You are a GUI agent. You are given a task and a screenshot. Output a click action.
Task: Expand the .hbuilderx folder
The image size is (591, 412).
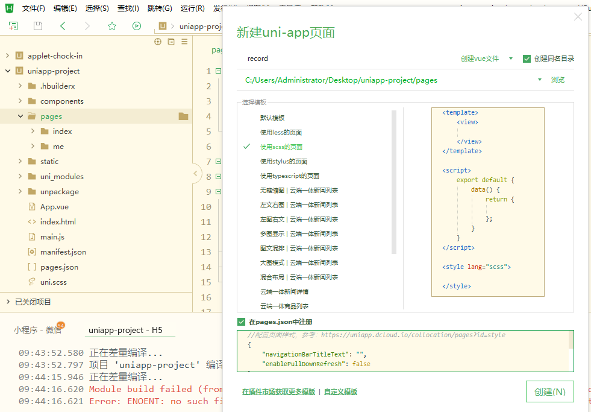(20, 86)
